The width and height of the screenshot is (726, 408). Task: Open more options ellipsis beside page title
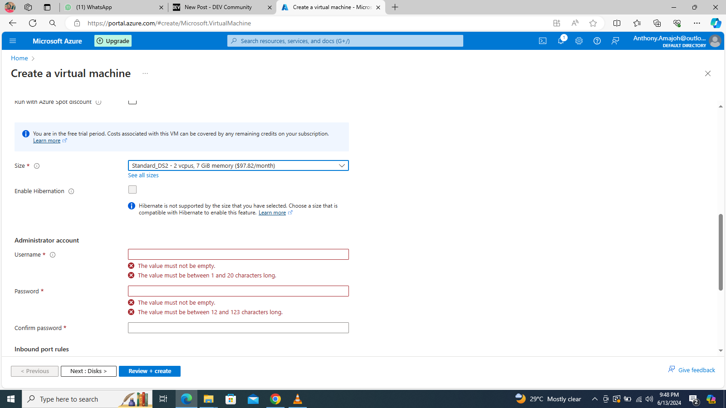click(x=145, y=73)
